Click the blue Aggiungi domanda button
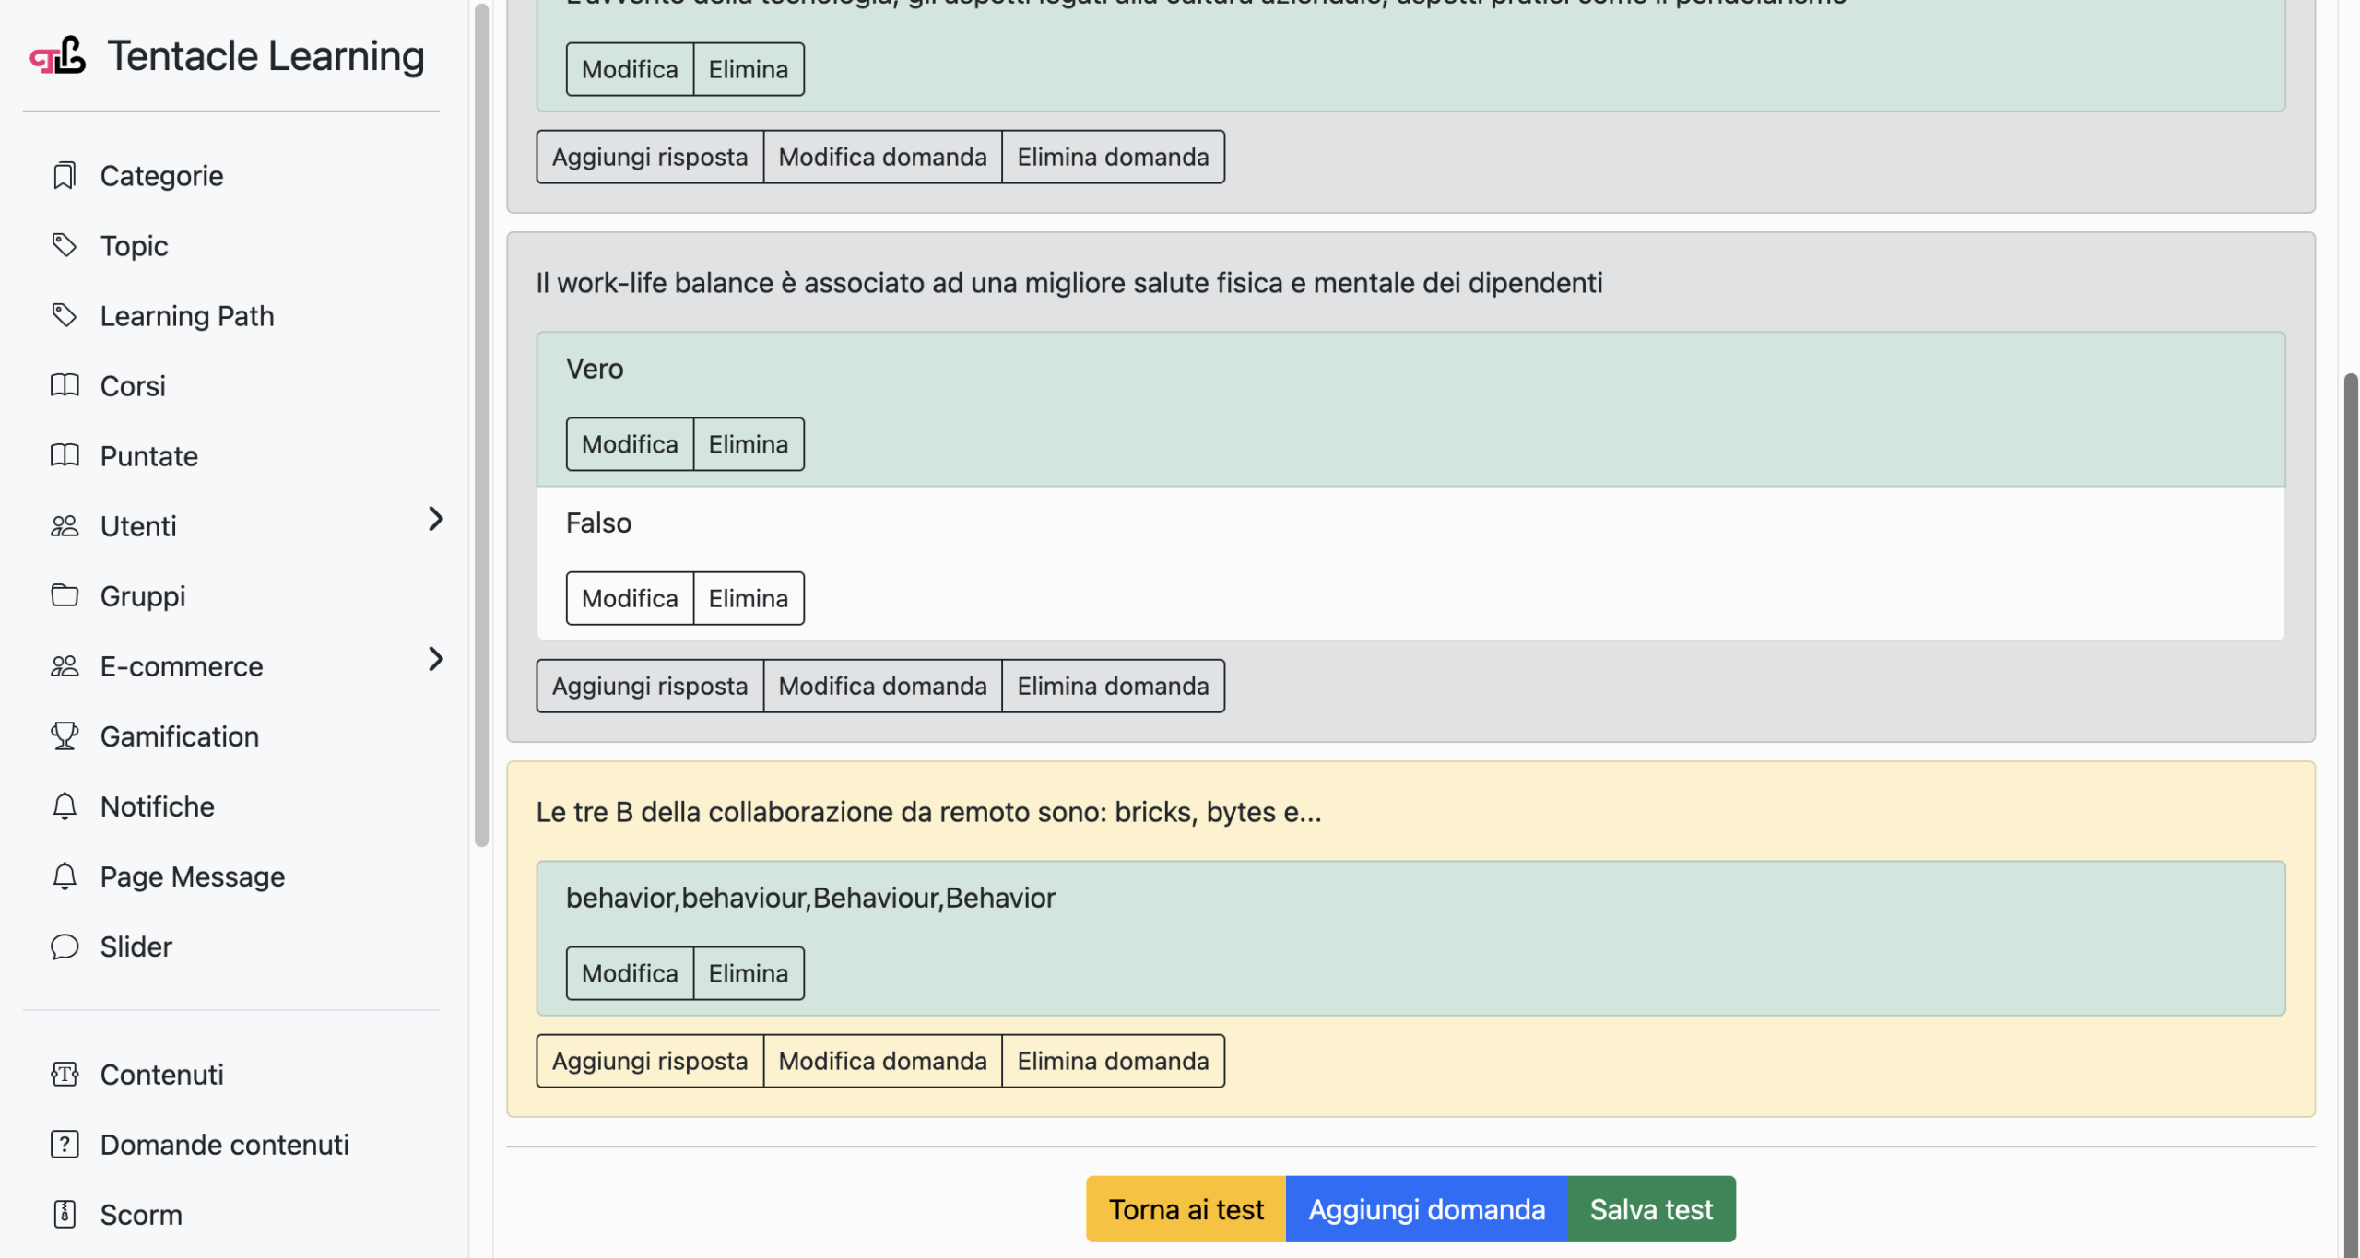 [1425, 1208]
